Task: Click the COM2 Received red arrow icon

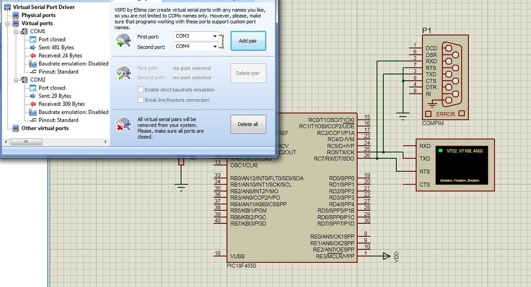Action: (x=33, y=104)
